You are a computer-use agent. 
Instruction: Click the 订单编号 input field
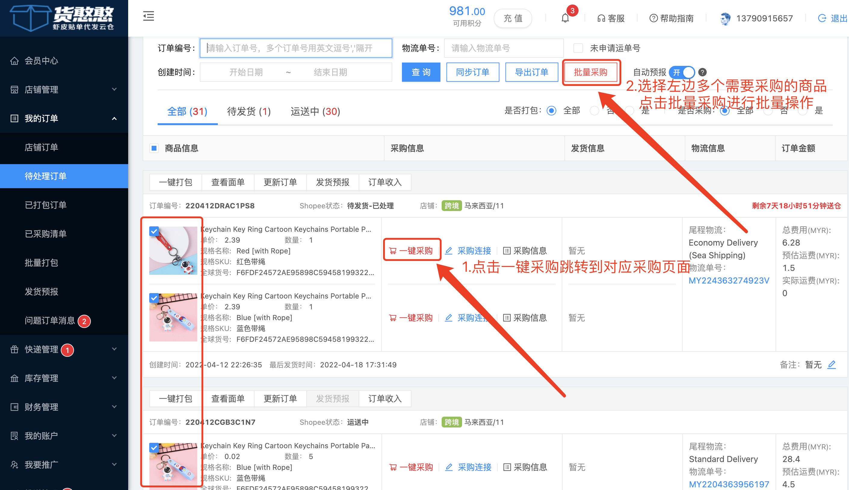[x=296, y=48]
